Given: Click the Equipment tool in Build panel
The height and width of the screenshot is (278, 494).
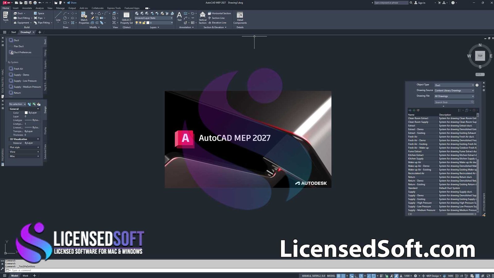Looking at the screenshot, I should click(x=22, y=23).
